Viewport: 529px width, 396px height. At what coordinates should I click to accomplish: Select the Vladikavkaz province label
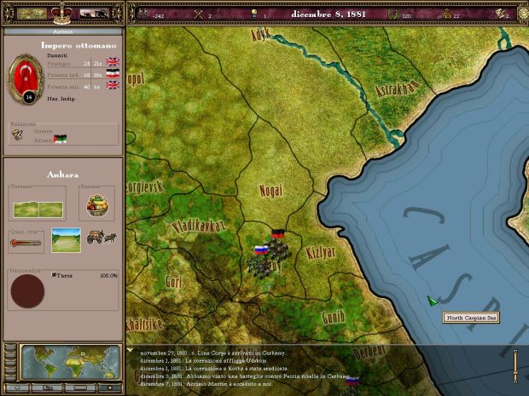click(x=198, y=227)
